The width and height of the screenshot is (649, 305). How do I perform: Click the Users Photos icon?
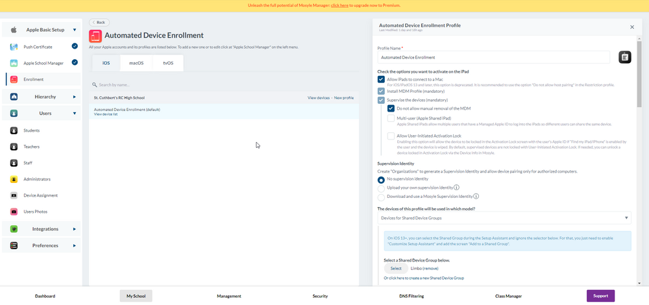click(x=14, y=212)
